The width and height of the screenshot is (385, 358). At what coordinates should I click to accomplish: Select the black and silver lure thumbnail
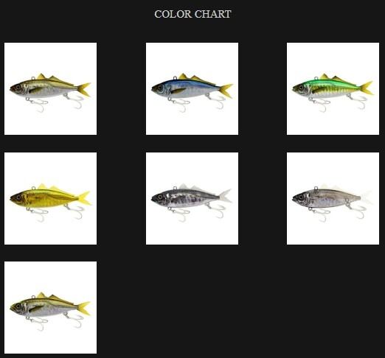click(x=192, y=198)
